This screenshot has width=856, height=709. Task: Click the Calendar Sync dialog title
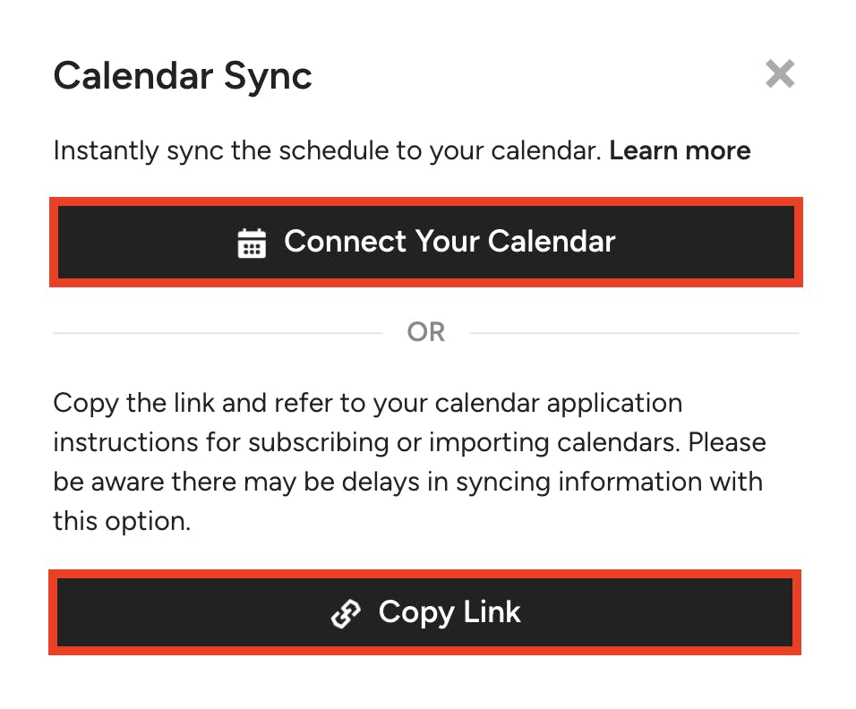(183, 77)
